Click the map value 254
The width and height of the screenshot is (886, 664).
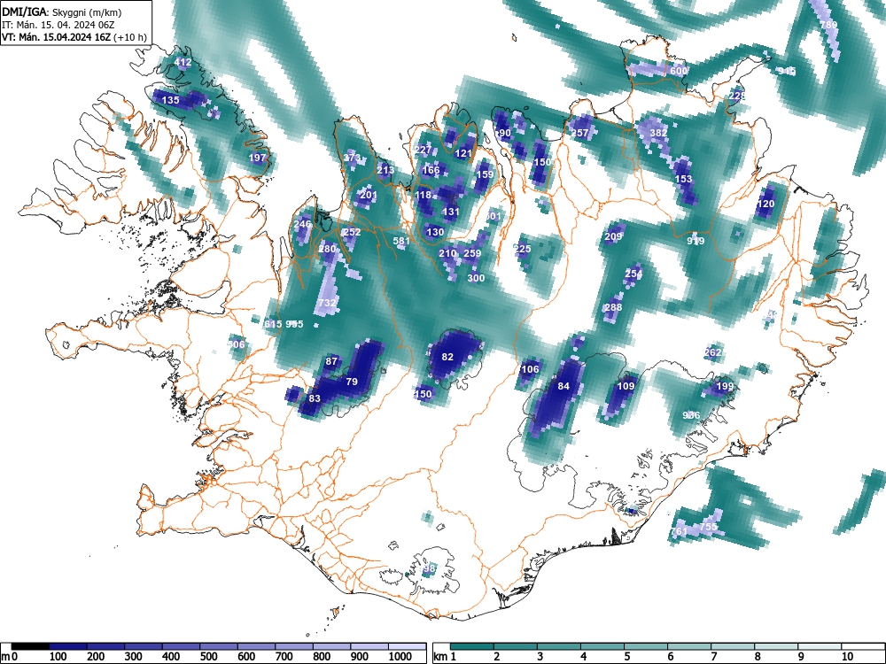point(633,274)
